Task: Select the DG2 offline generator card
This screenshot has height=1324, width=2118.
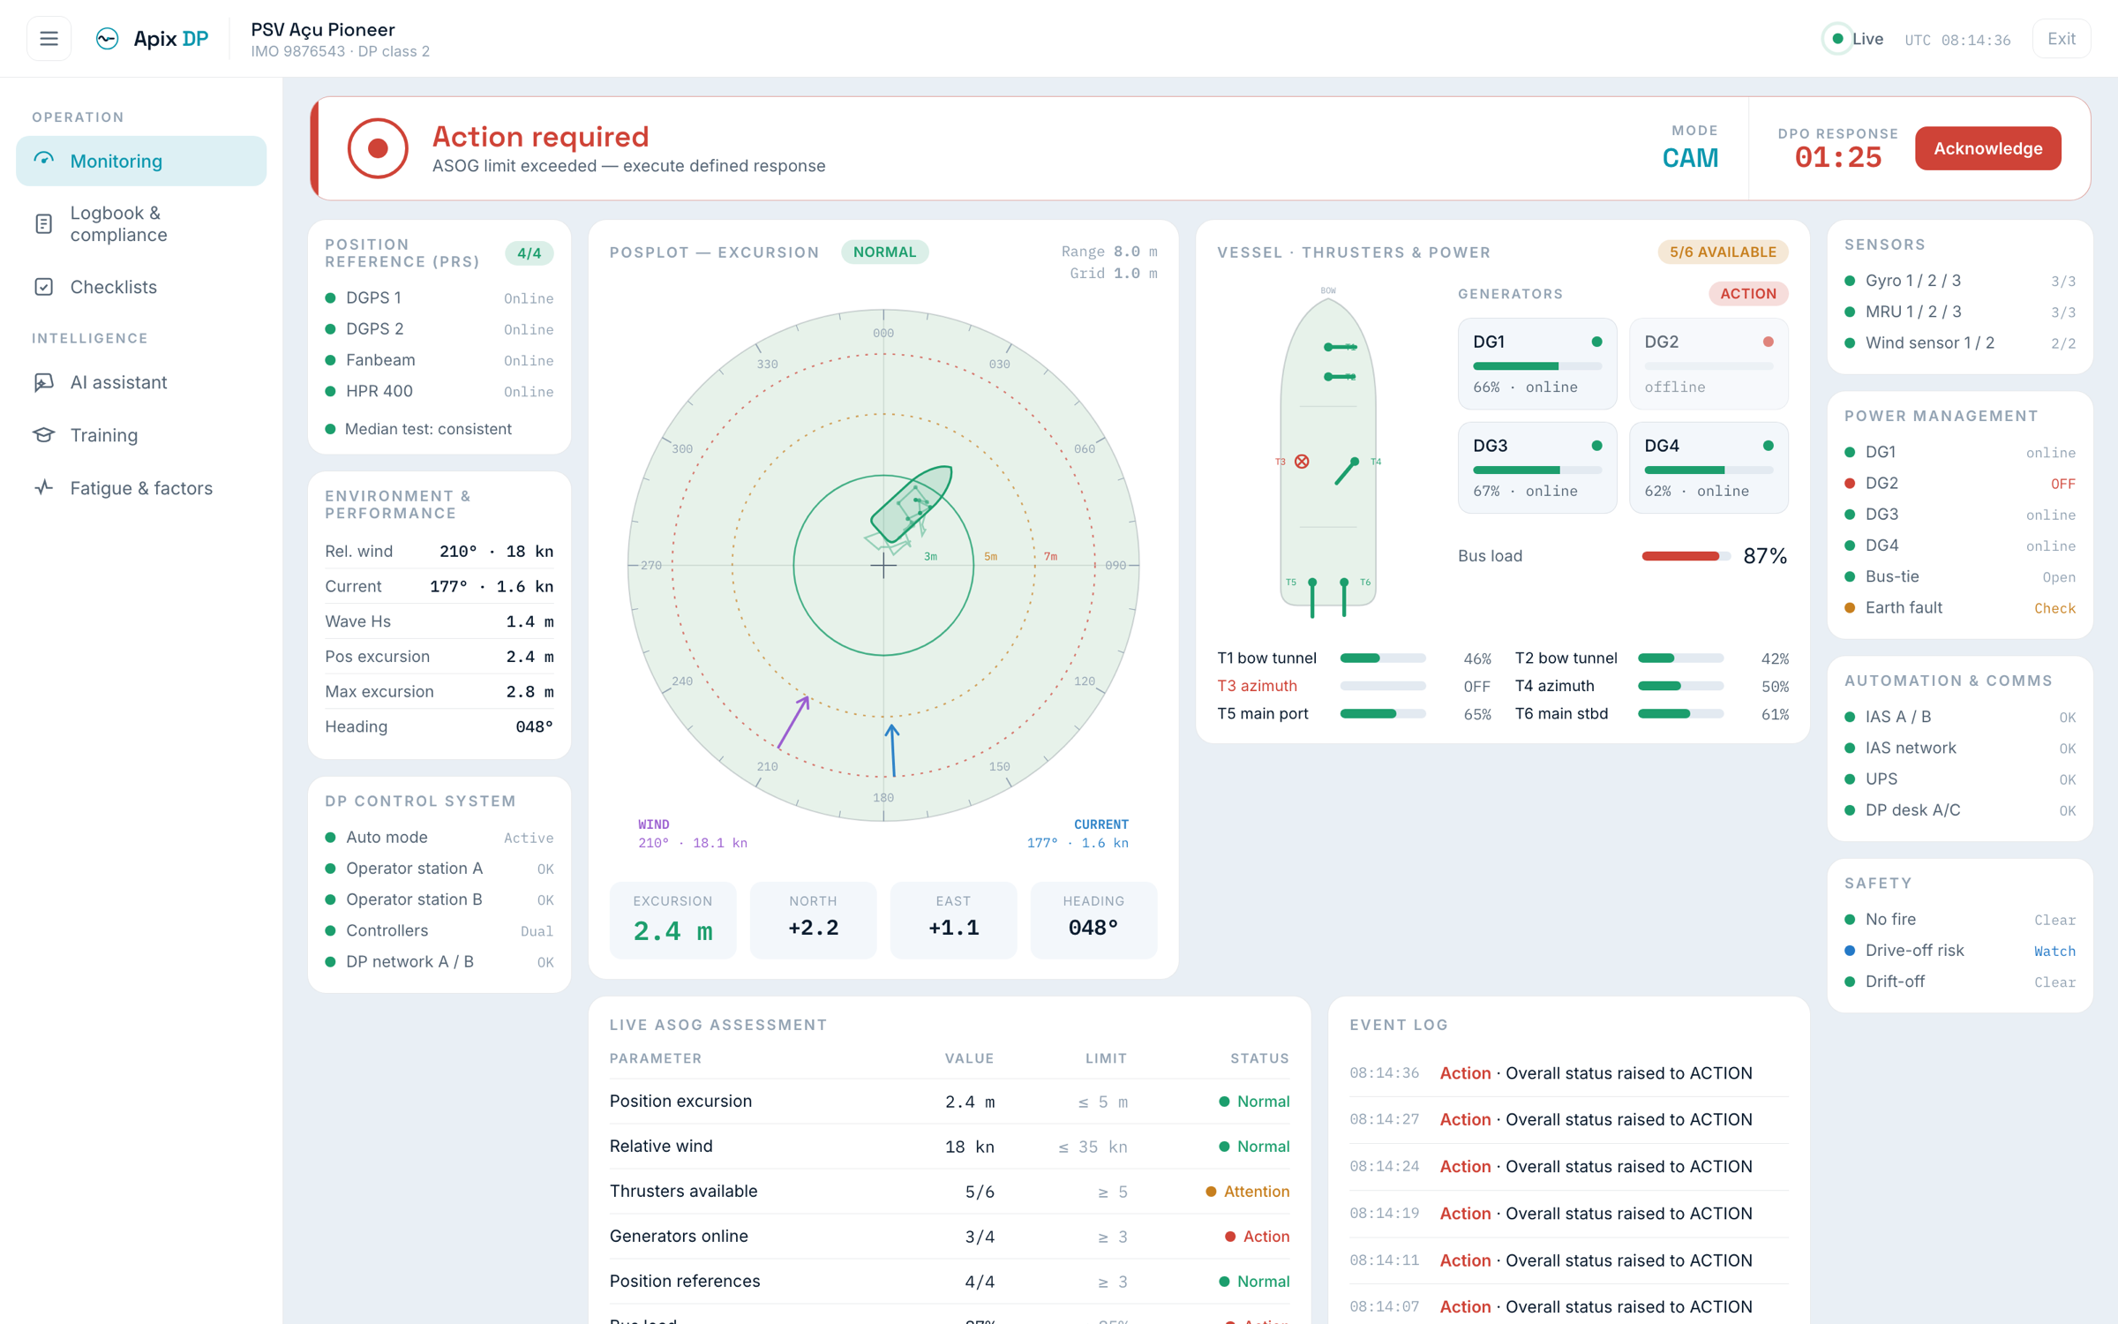Action: pyautogui.click(x=1709, y=364)
